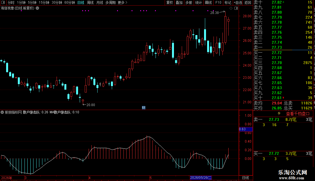Screen dimensions: 315x181
Task: Expand dropdown beside 海信视像 chart title
Action: coord(37,8)
